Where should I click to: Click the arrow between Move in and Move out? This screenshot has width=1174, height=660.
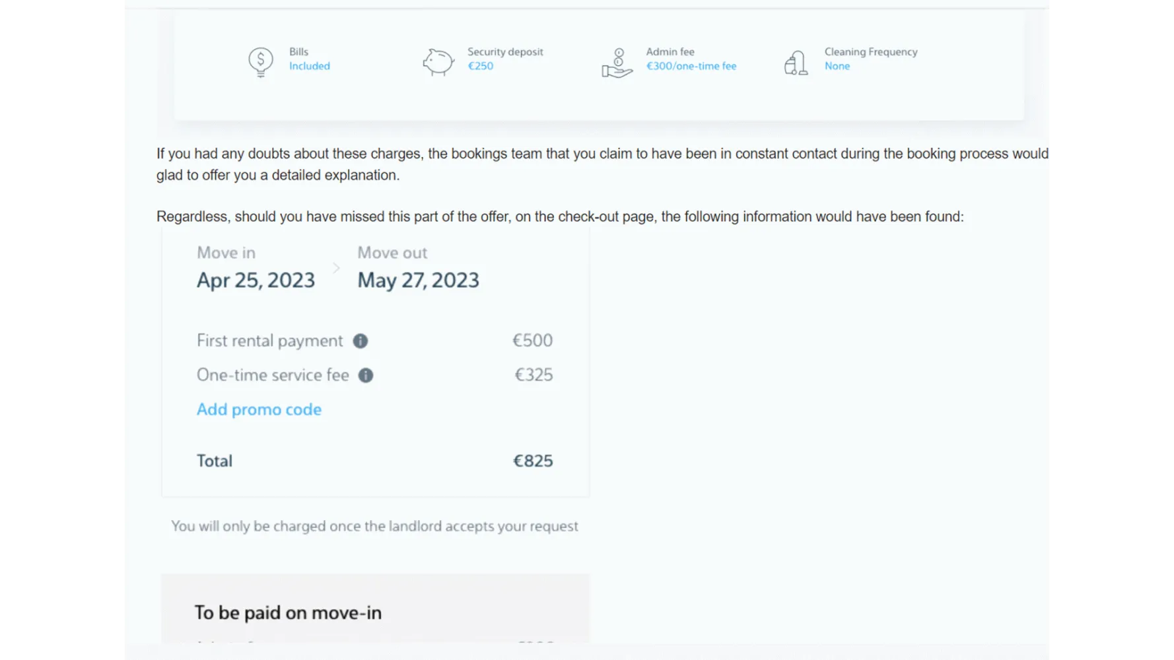[336, 268]
